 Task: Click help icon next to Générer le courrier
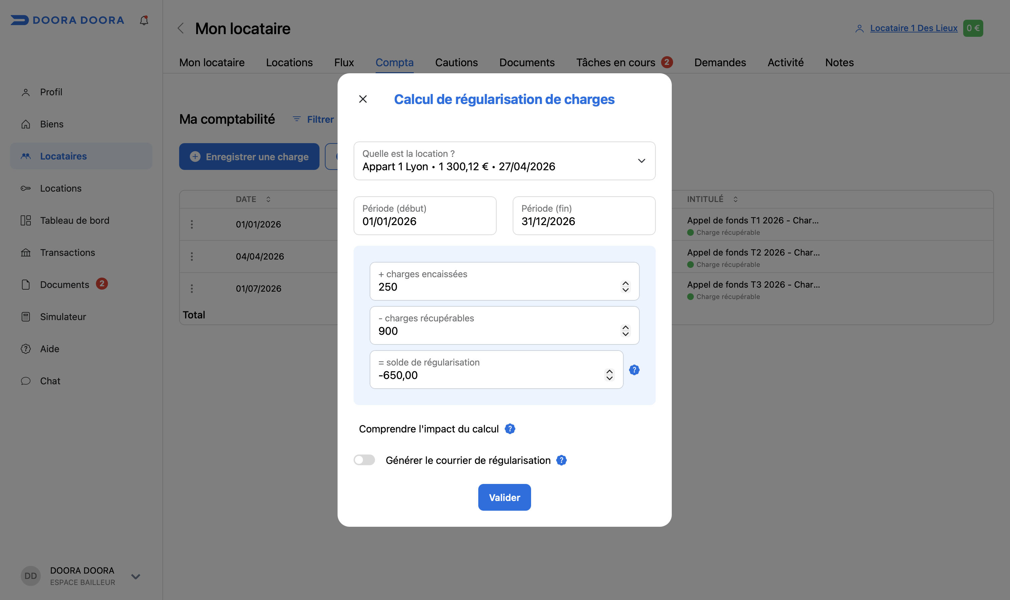click(x=561, y=461)
